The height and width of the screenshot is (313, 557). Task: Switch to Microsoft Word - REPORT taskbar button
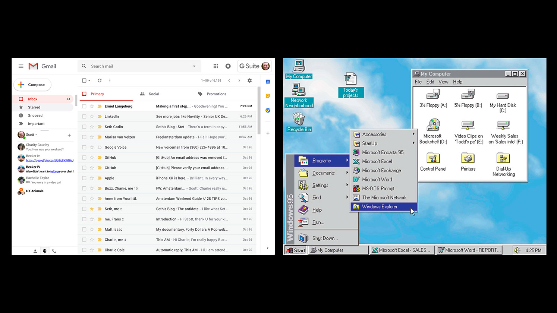click(469, 250)
